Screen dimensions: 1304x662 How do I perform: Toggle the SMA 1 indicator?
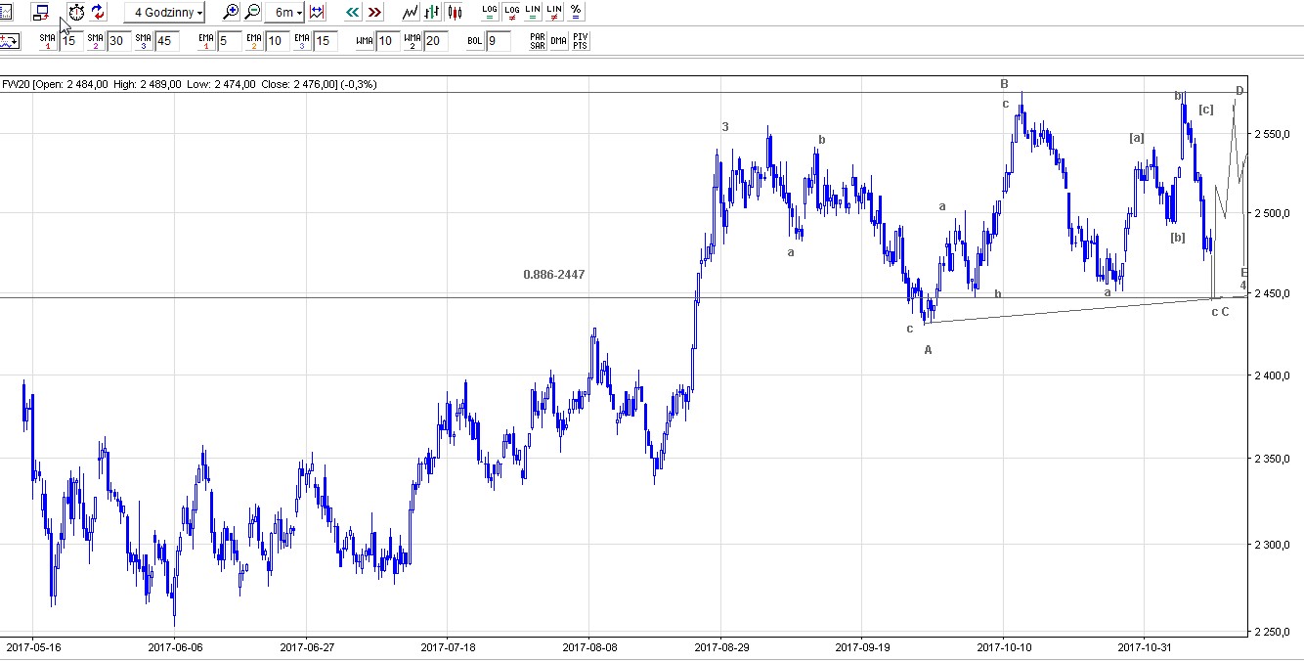[48, 41]
